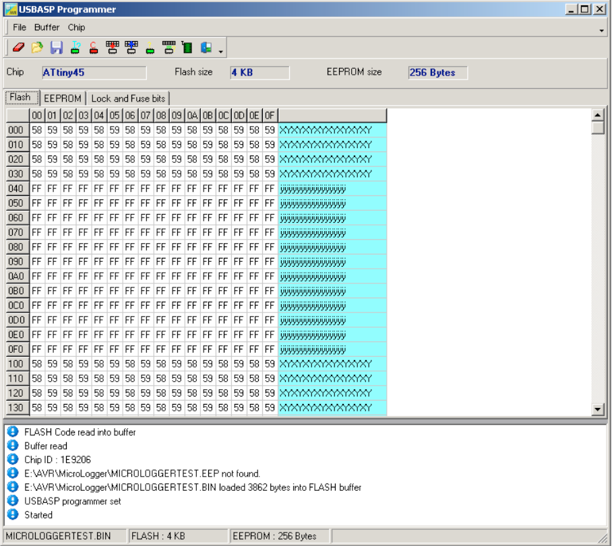Click column header 08 in hex grid
Viewport: 612px width, 546px height.
(161, 115)
